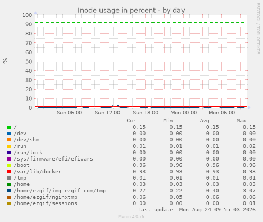Click the Sun 12:00 x-axis label
This screenshot has height=222, width=263.
click(107, 113)
